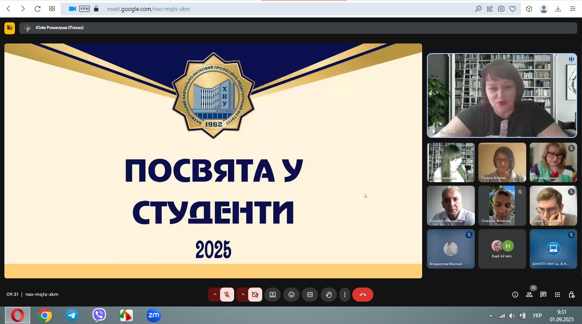Open Telegram from the taskbar

click(x=72, y=315)
